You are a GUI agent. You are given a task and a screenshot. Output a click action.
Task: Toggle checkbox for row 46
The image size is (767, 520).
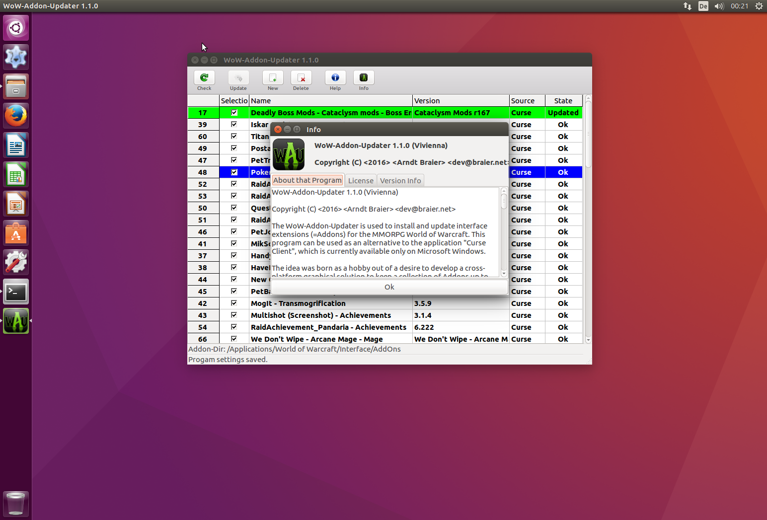[x=234, y=232]
